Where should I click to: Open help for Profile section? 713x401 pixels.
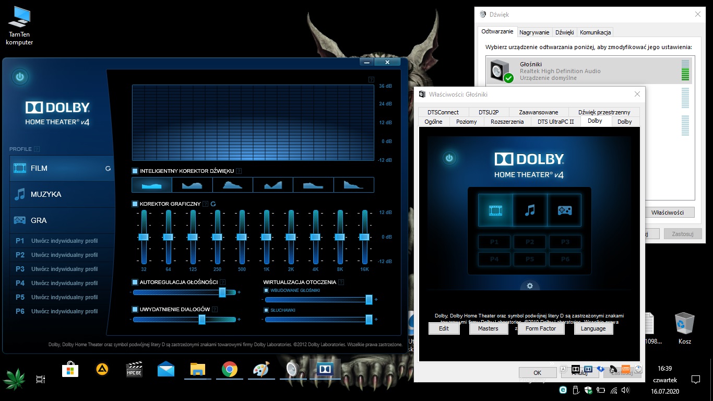click(37, 149)
